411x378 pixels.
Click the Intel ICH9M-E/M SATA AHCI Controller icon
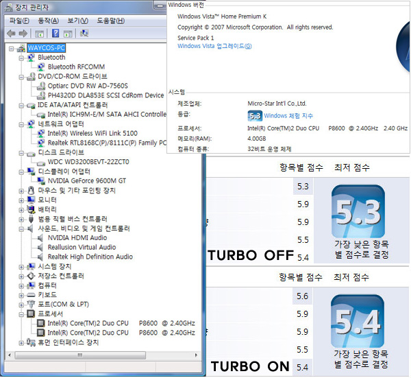41,115
